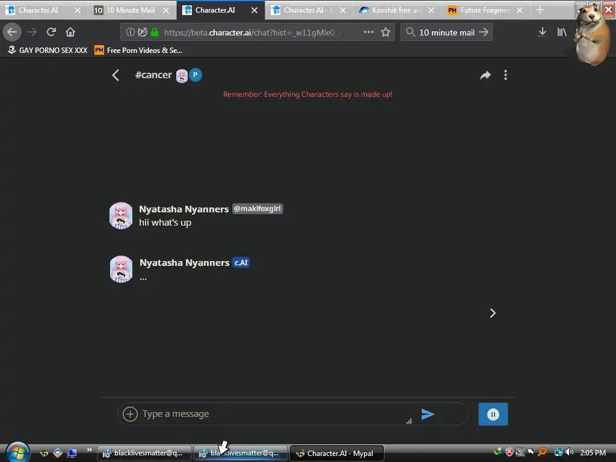Reload the current page
The image size is (616, 462).
(x=51, y=32)
